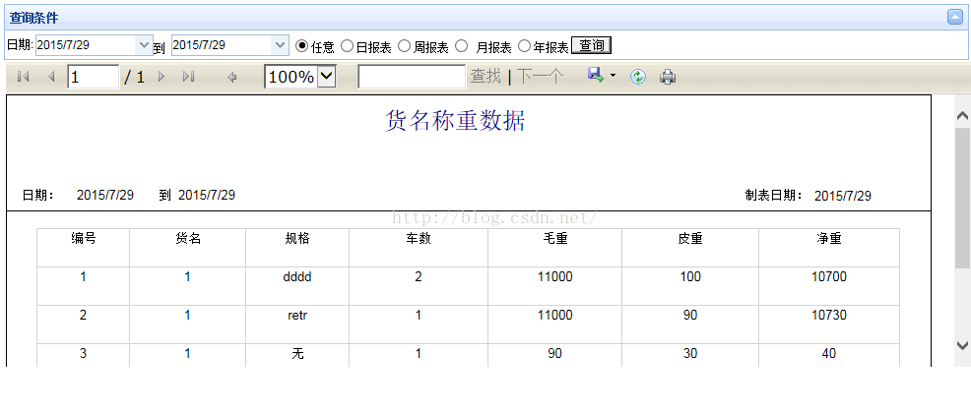Image resolution: width=971 pixels, height=413 pixels.
Task: Go to previous report page
Action: 51,77
